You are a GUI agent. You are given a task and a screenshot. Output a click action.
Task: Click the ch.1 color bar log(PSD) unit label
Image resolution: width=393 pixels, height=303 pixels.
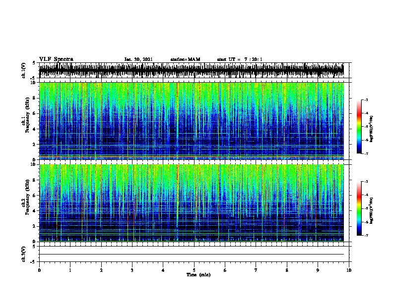tap(371, 129)
